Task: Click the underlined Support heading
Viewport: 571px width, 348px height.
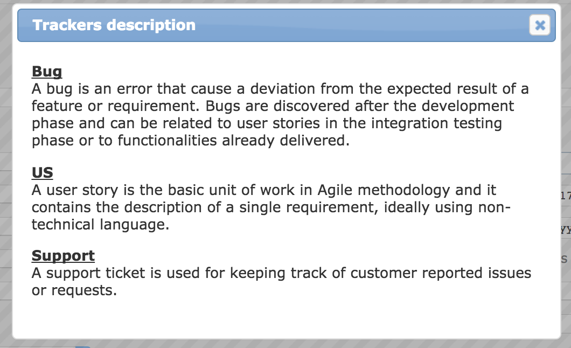Action: click(x=63, y=256)
